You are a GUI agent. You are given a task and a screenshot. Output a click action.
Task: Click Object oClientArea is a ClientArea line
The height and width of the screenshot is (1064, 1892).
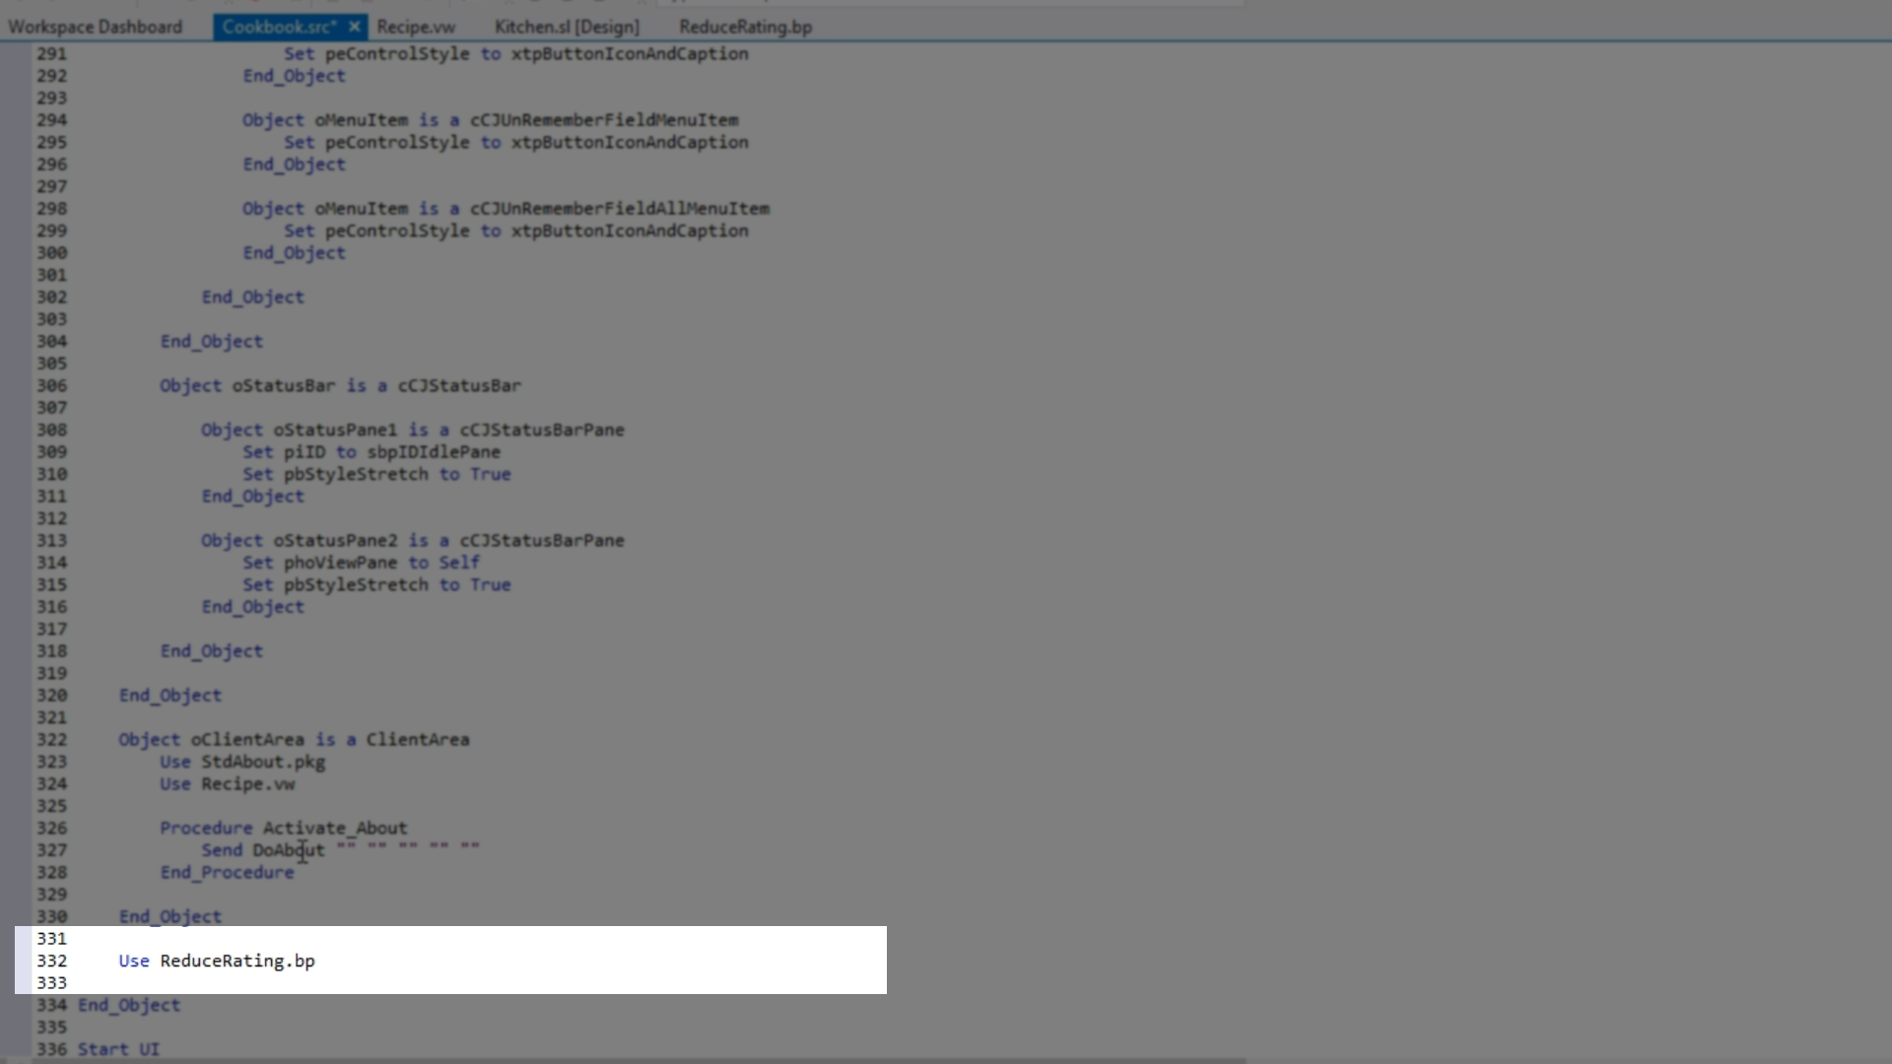click(x=294, y=740)
